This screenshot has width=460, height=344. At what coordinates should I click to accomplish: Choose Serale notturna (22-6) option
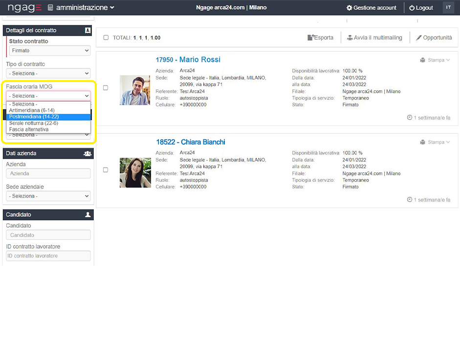tap(33, 123)
